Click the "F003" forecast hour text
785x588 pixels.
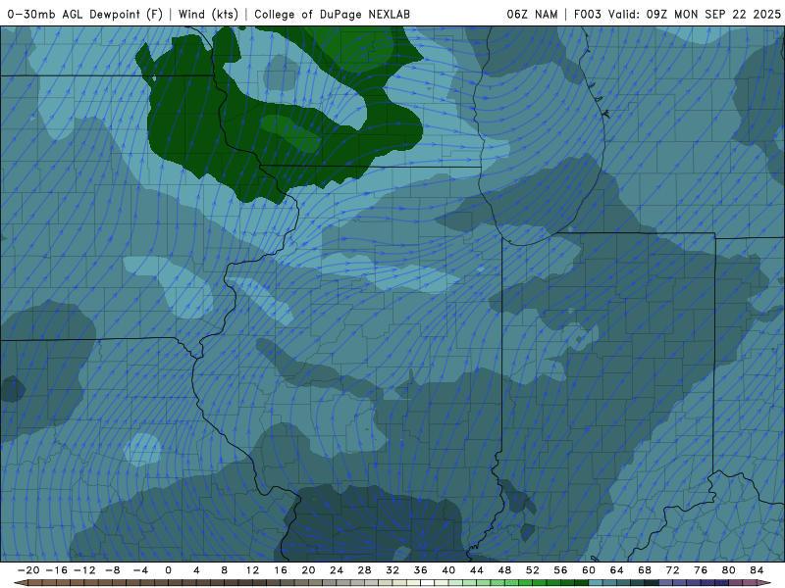[x=587, y=14]
